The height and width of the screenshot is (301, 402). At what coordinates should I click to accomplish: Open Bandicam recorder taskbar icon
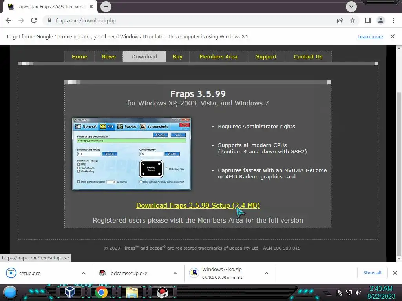(x=163, y=293)
